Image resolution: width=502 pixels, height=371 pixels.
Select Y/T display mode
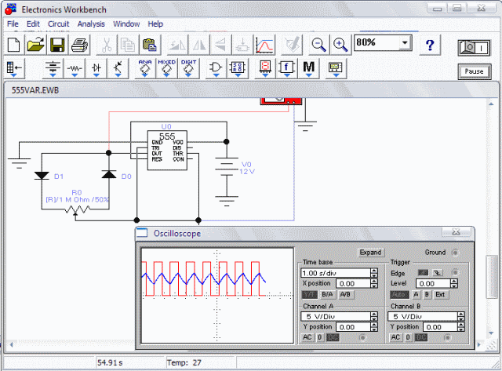[310, 294]
